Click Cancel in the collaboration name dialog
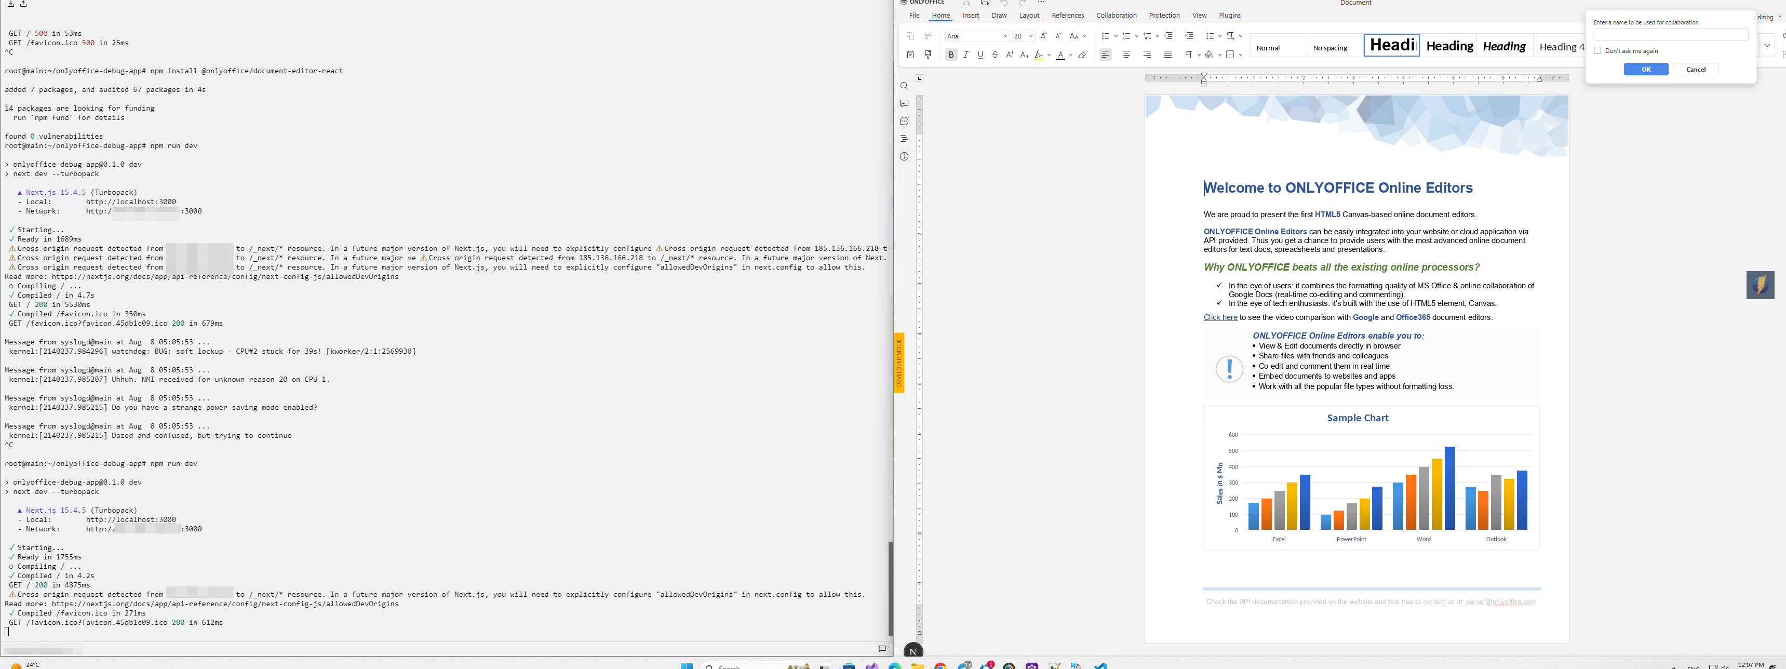 pyautogui.click(x=1696, y=69)
